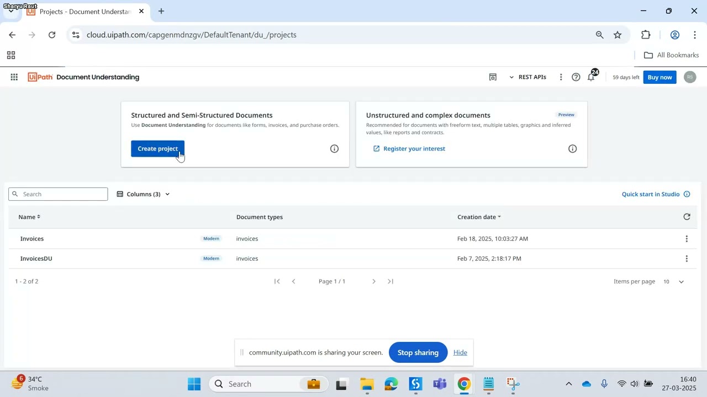707x397 pixels.
Task: Change Items per page dropdown
Action: pyautogui.click(x=673, y=282)
